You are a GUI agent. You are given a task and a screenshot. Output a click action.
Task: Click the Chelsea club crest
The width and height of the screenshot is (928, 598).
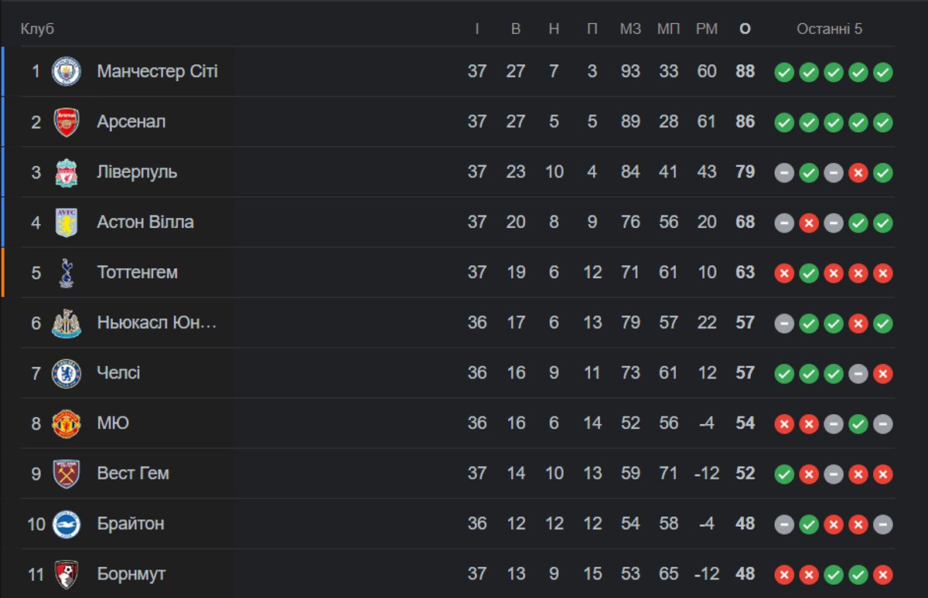(x=66, y=373)
